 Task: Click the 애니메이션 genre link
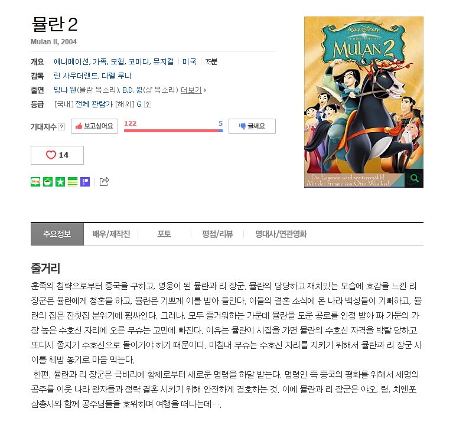(x=71, y=62)
